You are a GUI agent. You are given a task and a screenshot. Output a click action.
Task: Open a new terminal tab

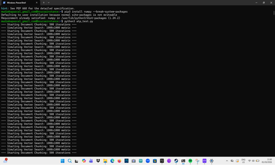[43, 3]
